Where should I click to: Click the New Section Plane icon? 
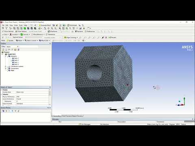(x=3, y=111)
